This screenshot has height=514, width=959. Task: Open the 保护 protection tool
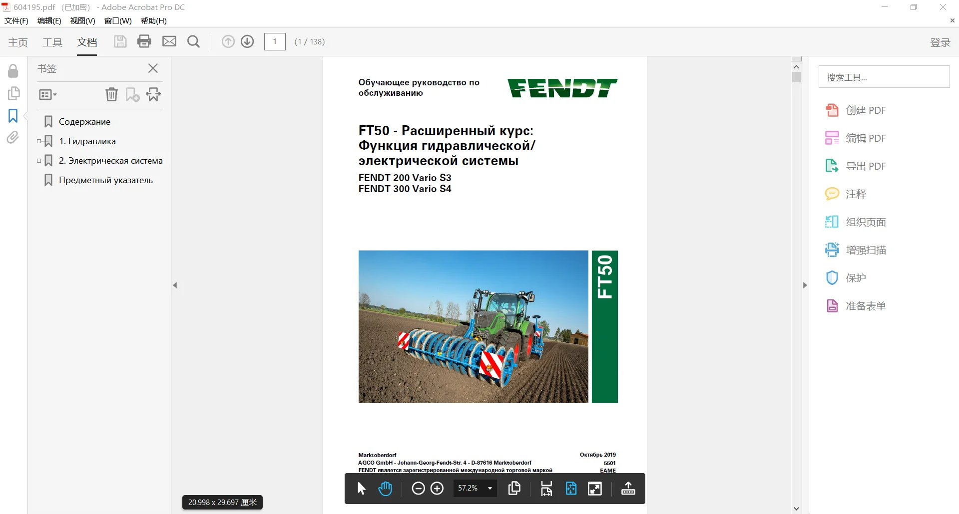(856, 277)
